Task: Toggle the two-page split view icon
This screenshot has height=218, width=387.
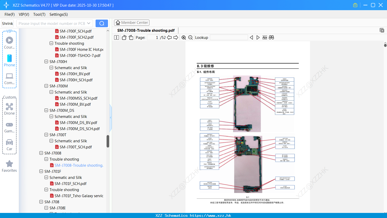Action: click(116, 38)
